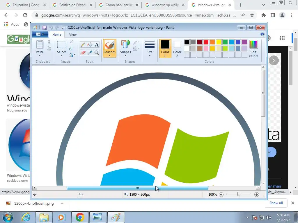Select the Color picker eyedropper tool
The width and height of the screenshot is (298, 223).
(90, 53)
